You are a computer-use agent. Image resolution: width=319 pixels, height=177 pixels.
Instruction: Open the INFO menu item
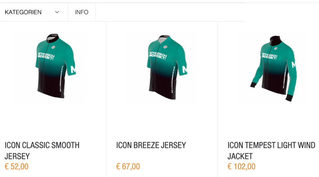tap(82, 12)
